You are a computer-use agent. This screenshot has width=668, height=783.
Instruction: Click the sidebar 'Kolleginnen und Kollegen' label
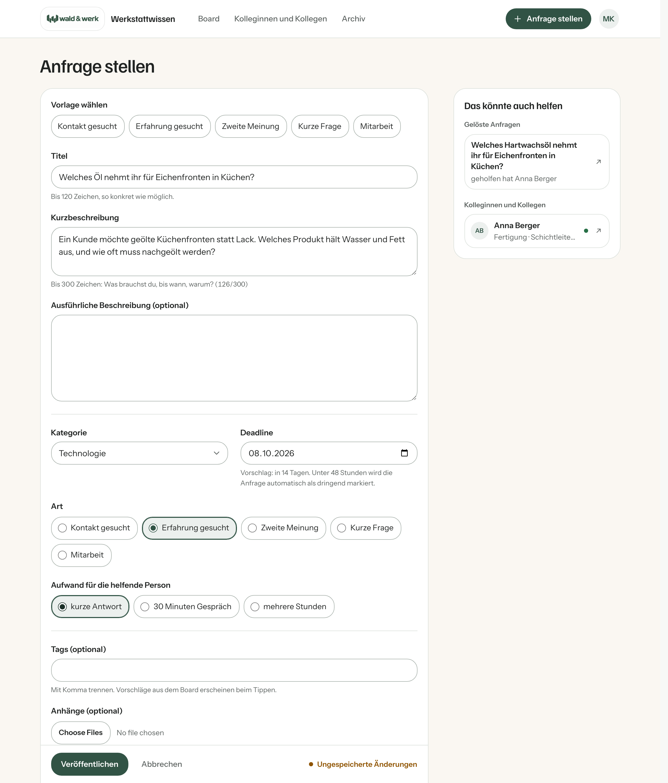click(x=505, y=205)
